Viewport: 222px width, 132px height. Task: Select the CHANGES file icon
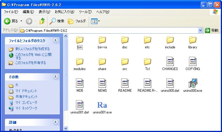coord(170,62)
